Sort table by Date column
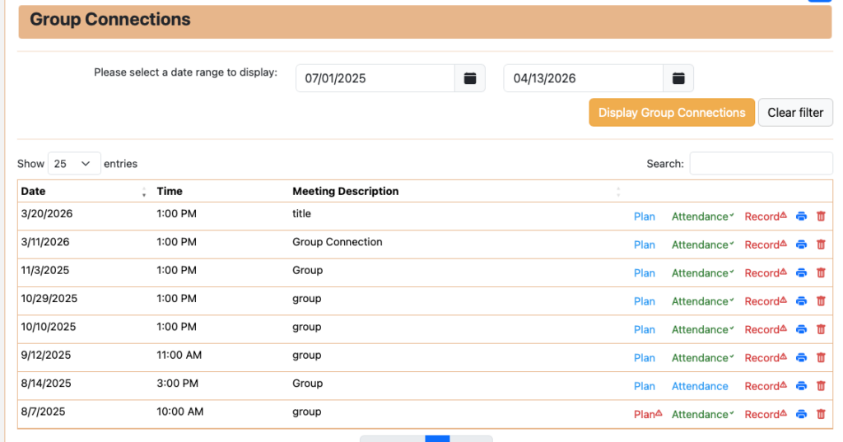 pyautogui.click(x=82, y=191)
